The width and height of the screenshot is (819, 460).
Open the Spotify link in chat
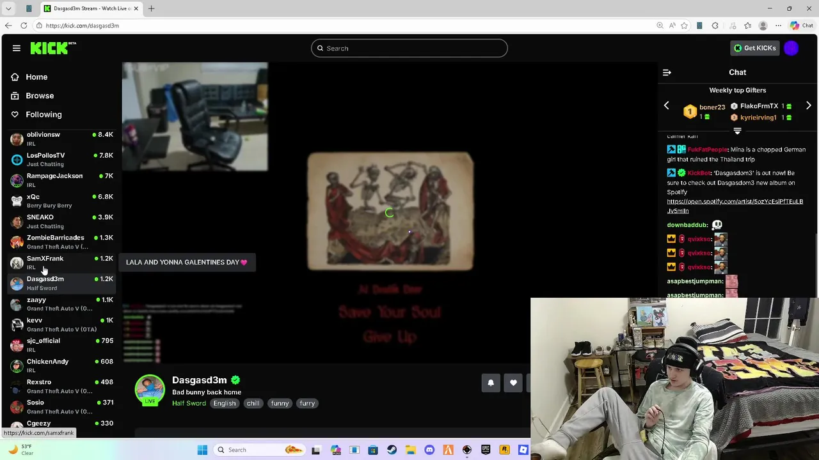(x=735, y=206)
